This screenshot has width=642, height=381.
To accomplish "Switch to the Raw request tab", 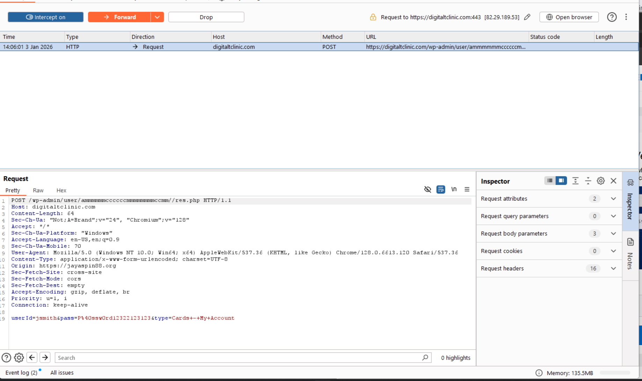I will [x=38, y=190].
